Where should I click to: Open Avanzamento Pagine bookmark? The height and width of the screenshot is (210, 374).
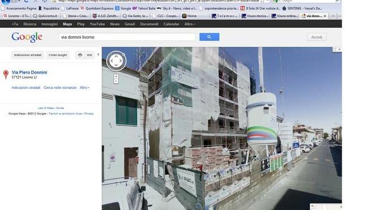[19, 8]
